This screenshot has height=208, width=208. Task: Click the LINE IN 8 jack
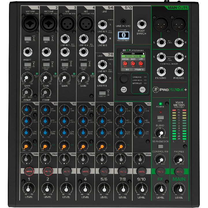(x=102, y=79)
